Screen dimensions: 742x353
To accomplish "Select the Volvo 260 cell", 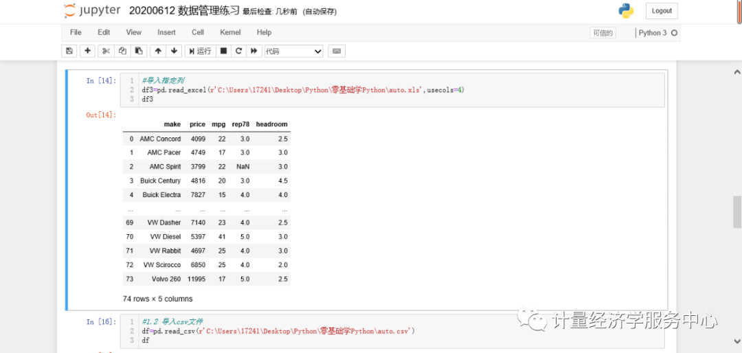I will pos(166,280).
